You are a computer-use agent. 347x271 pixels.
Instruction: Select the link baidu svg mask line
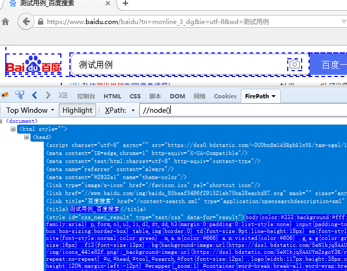point(196,193)
